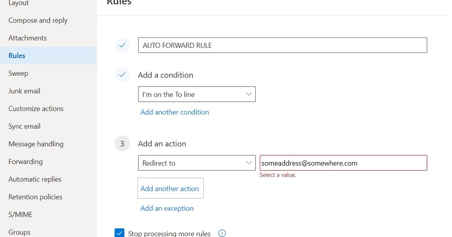Click the checkmark icon next to Add a condition
452x237 pixels.
(122, 75)
